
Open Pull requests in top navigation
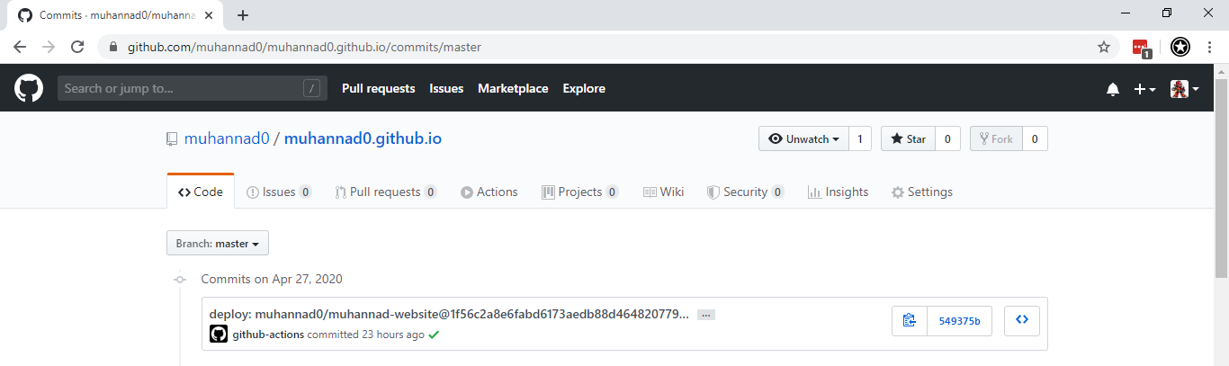[378, 89]
